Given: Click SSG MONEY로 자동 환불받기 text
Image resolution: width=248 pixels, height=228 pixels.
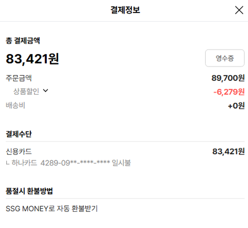Looking at the screenshot, I should coord(52,209).
